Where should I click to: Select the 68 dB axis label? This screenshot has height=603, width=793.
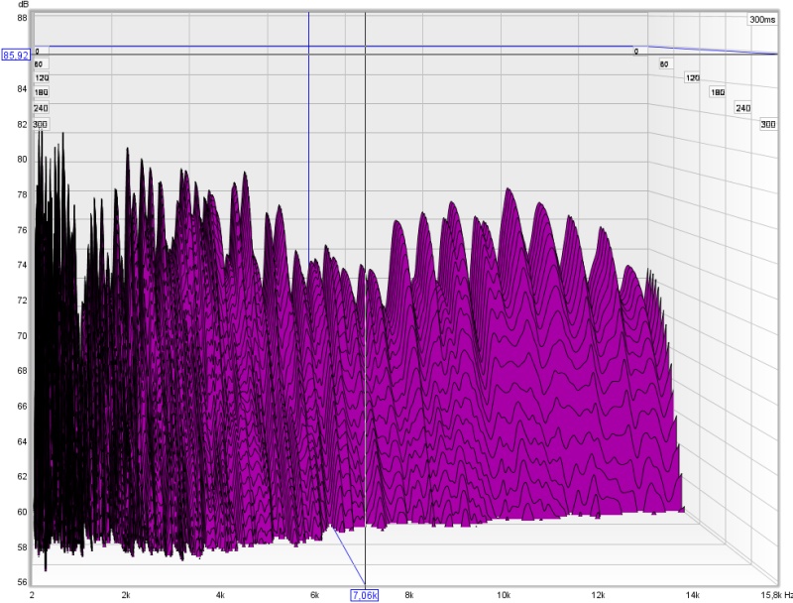[x=22, y=371]
